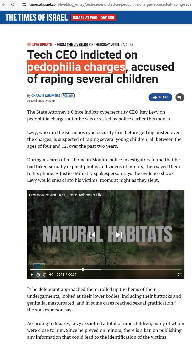Screen dimensions: 192x346
Task: Jump to the previous video
Action: coord(92,235)
